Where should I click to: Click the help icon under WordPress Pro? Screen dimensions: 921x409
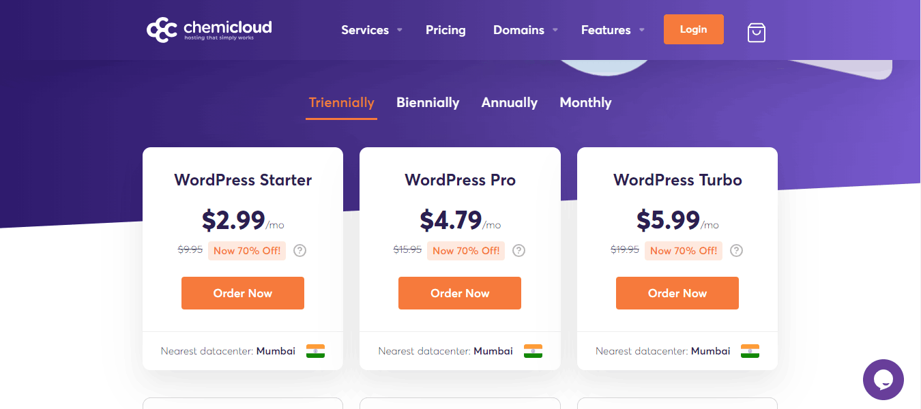(518, 250)
